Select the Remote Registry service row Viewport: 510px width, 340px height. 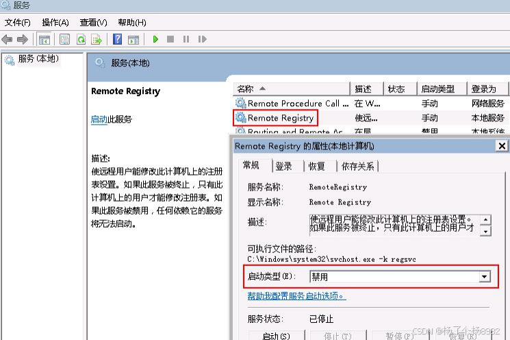(x=370, y=118)
